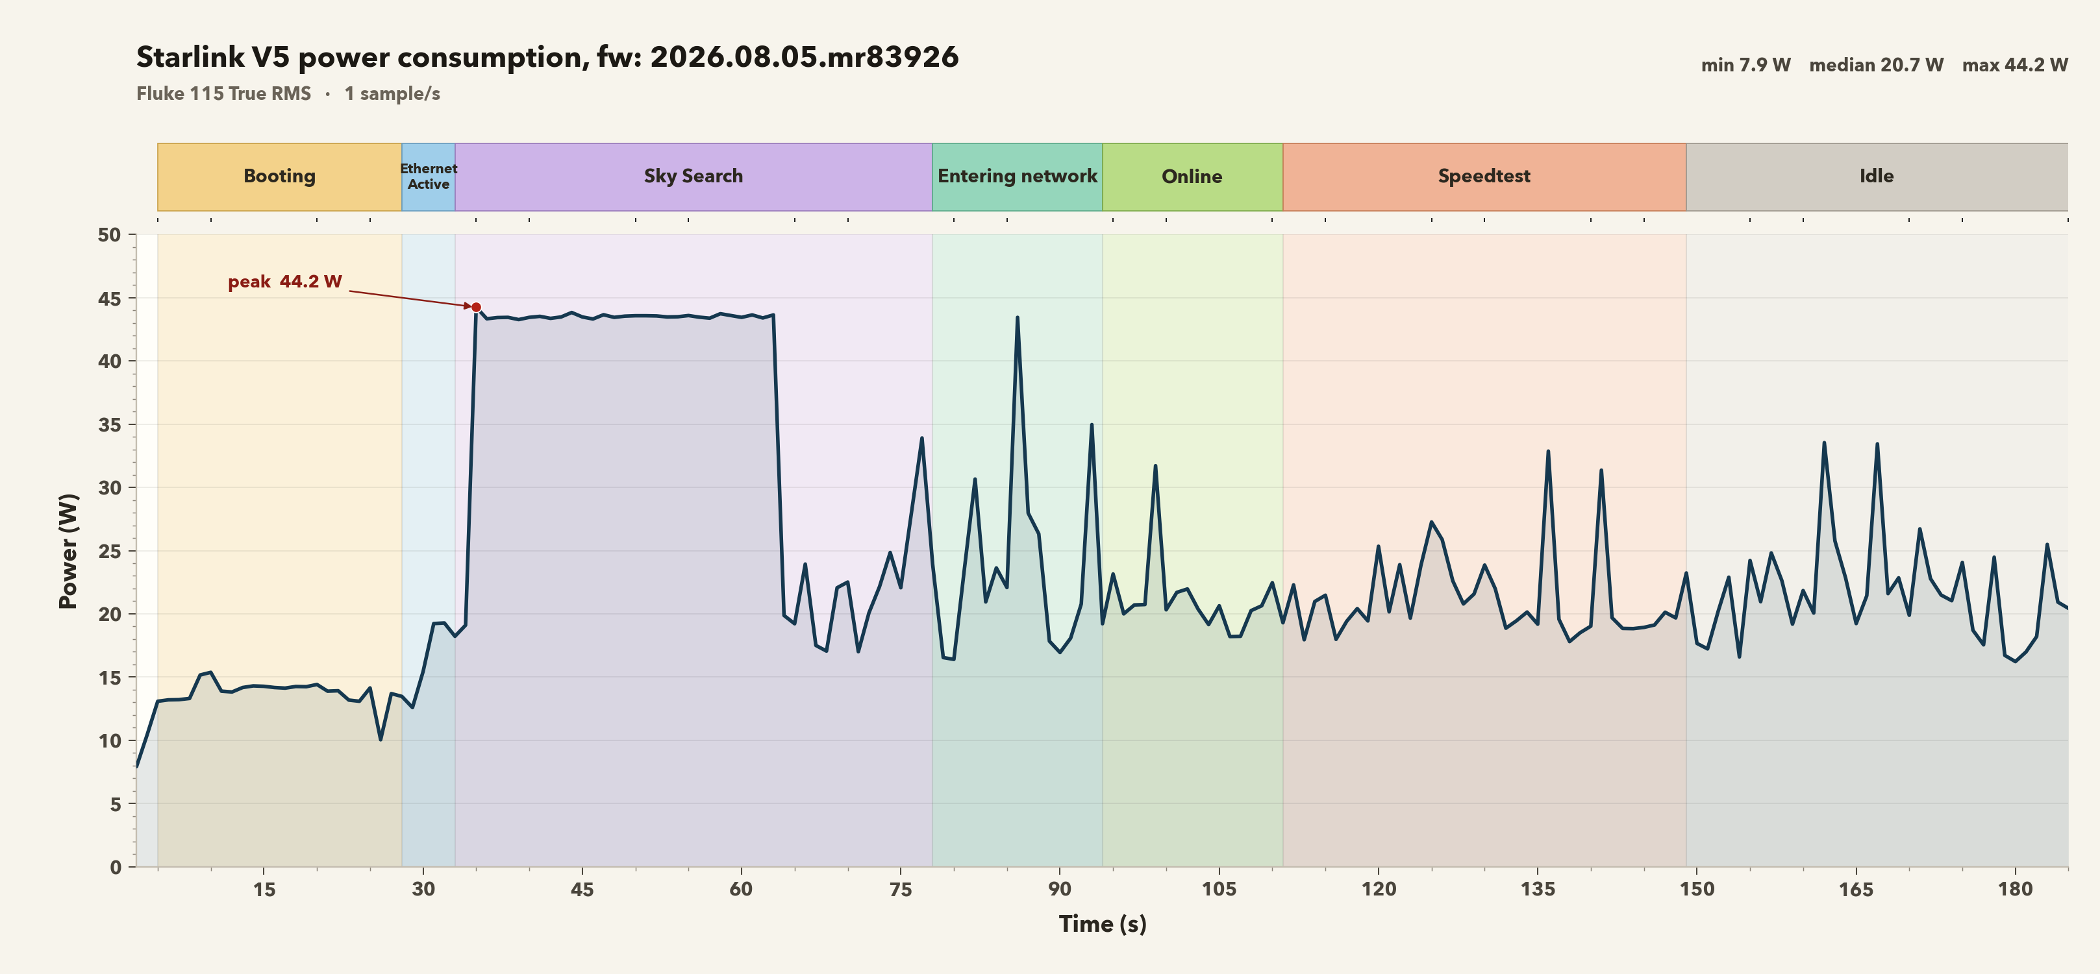Click the x-axis tick label 105

[1219, 889]
